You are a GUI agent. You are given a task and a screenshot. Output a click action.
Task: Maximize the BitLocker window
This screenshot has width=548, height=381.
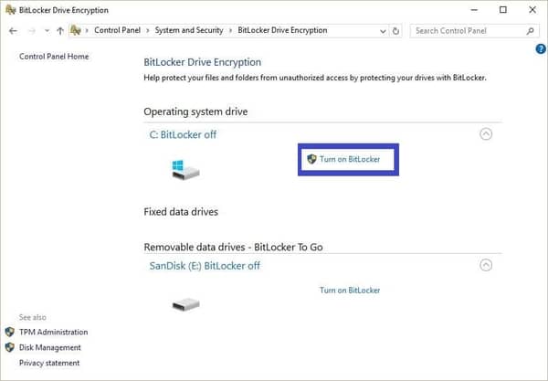tap(503, 10)
